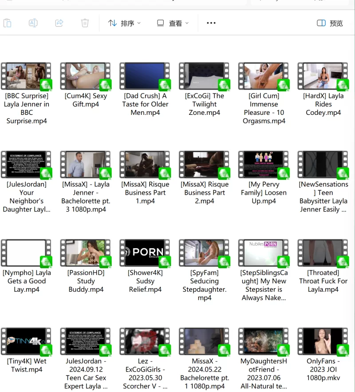This screenshot has height=392, width=355.
Task: Click the file name '[BBC Surprise] Layla Jenner in BBC Surprise.mp4'
Action: (27, 108)
